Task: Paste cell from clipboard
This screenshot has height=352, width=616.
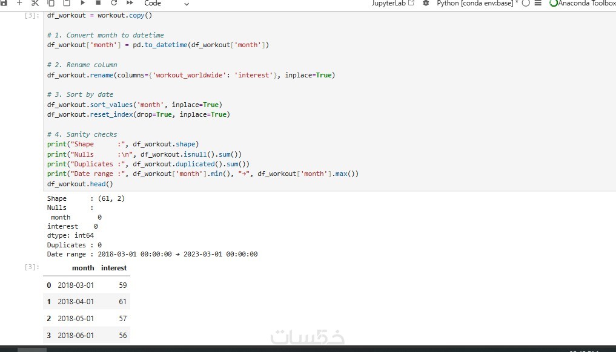Action: click(67, 3)
